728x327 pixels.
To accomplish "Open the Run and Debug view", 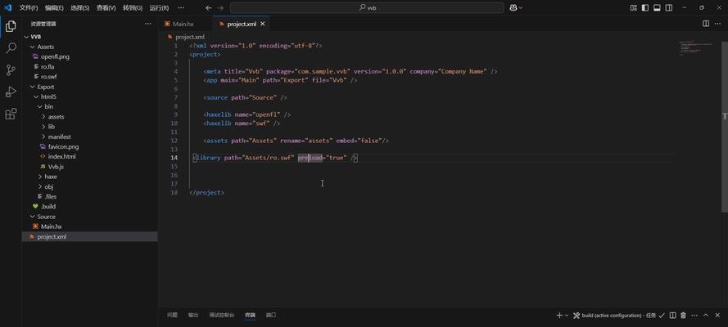I will pos(11,92).
